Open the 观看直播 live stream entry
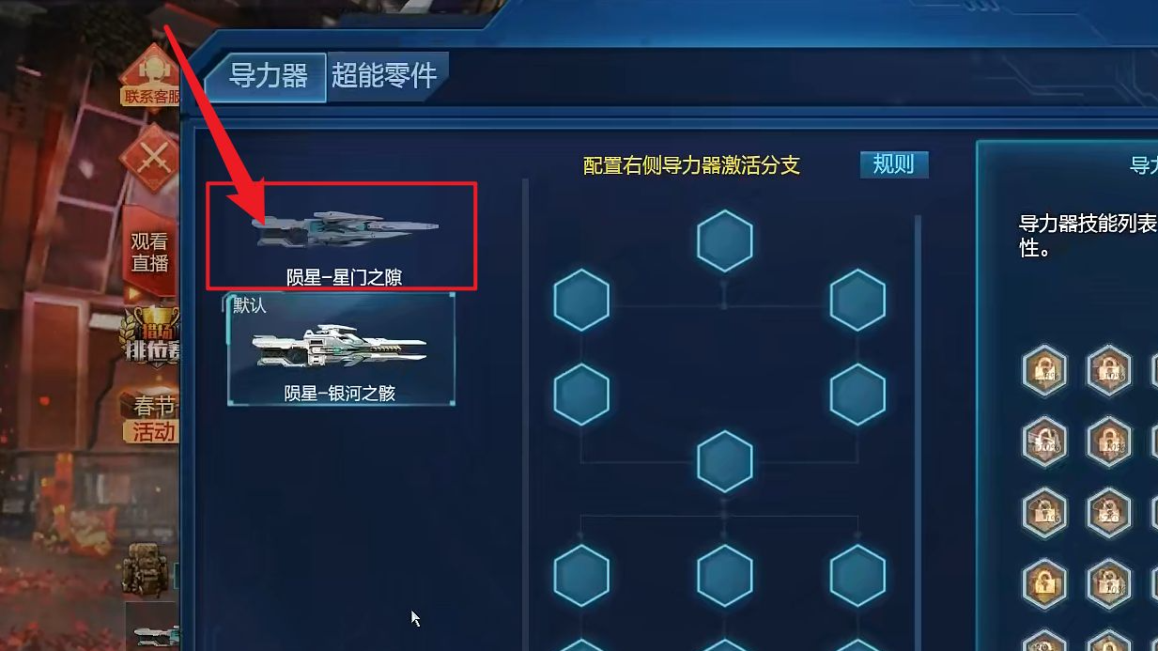1158x651 pixels. coord(150,253)
